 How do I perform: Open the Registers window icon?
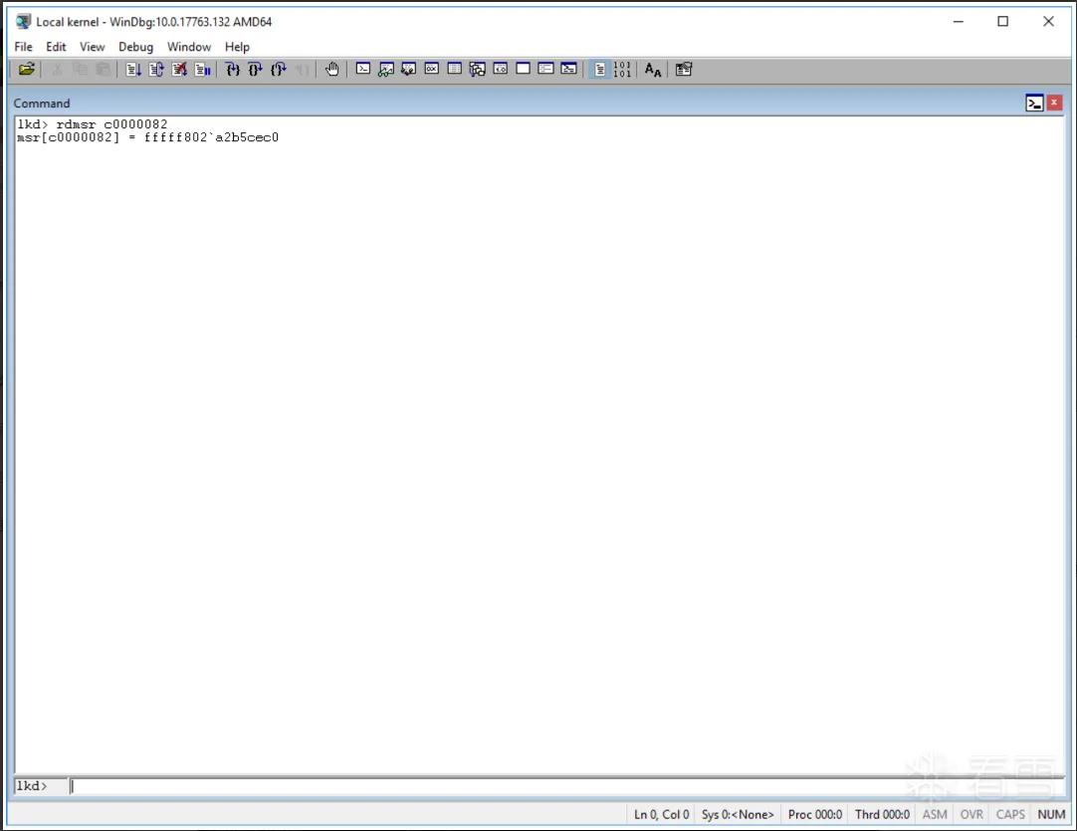[431, 70]
